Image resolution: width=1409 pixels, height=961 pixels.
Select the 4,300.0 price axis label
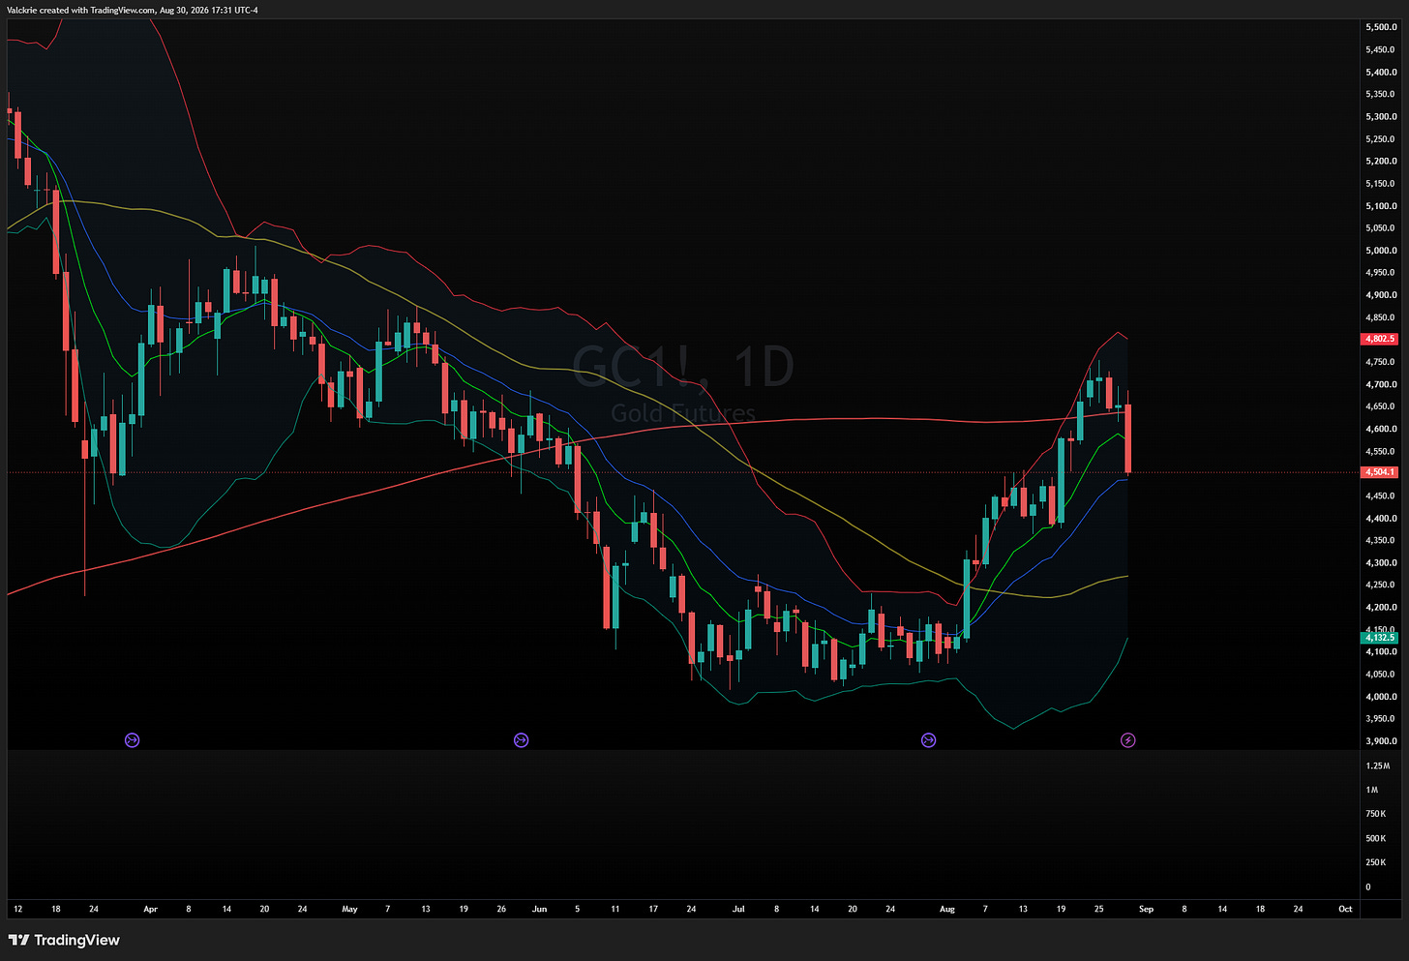(x=1381, y=563)
